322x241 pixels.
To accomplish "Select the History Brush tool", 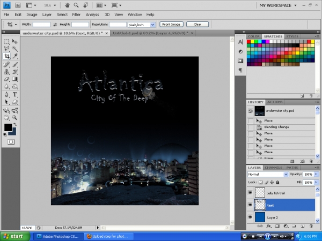I will pyautogui.click(x=14, y=72).
